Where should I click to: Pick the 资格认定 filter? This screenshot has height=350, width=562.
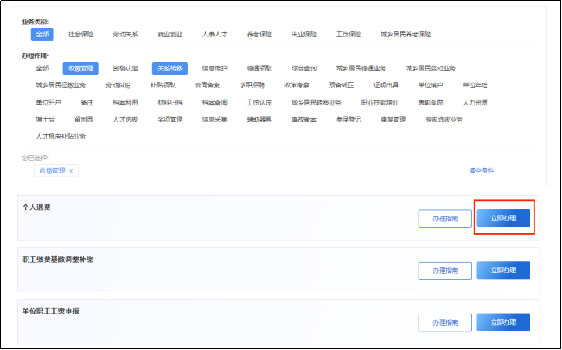(x=125, y=69)
